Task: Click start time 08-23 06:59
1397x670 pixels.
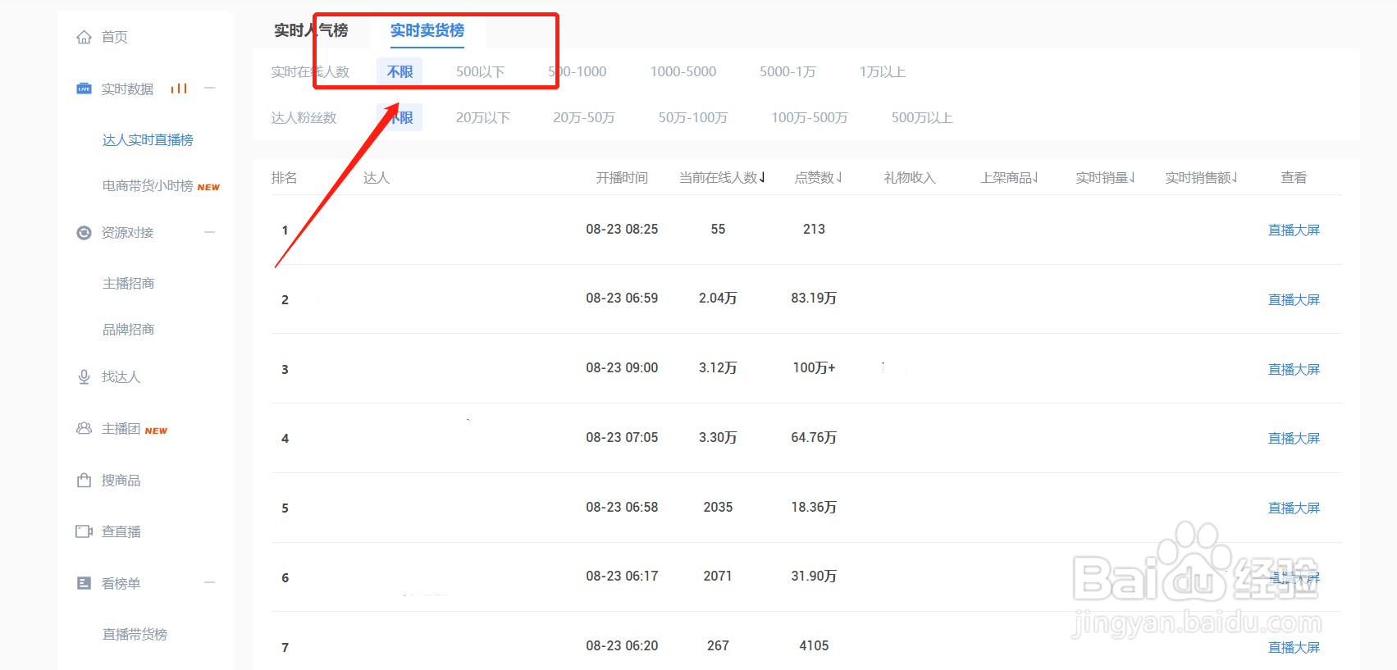Action: click(622, 299)
